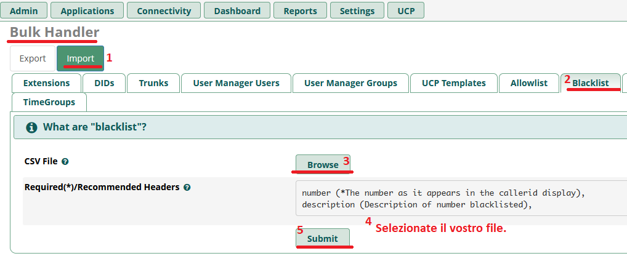Expand the What are "blacklist"? panel

tap(320, 127)
